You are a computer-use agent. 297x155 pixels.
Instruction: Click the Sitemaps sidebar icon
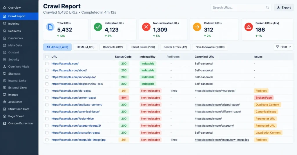4,74
